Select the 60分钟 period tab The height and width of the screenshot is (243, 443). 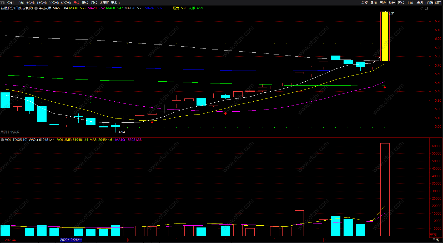click(66, 3)
